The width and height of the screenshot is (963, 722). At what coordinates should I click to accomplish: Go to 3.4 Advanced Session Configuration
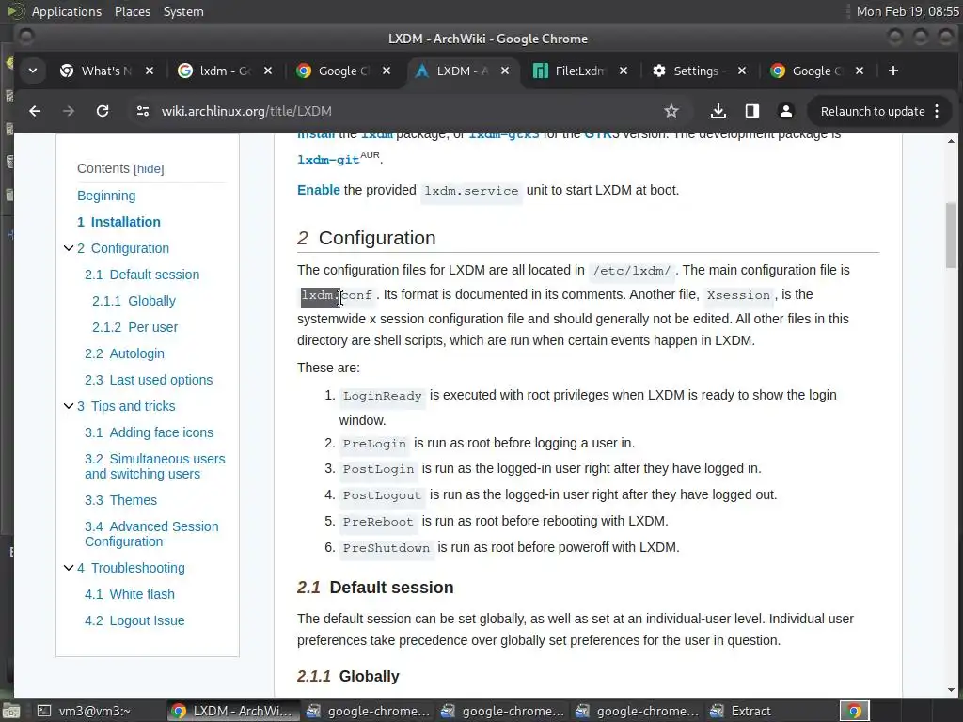click(151, 534)
